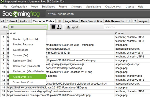Select row 15 creation-site-web URL
This screenshot has width=150, height=97.
point(40,91)
